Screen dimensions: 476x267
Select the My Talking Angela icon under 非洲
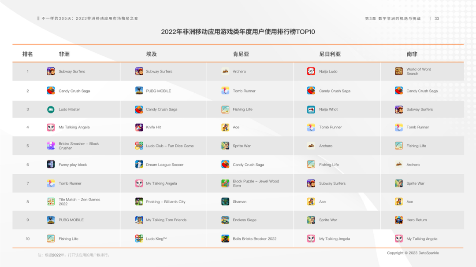50,128
